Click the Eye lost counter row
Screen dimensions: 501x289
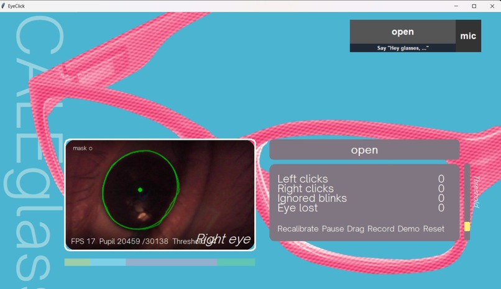[x=361, y=208]
